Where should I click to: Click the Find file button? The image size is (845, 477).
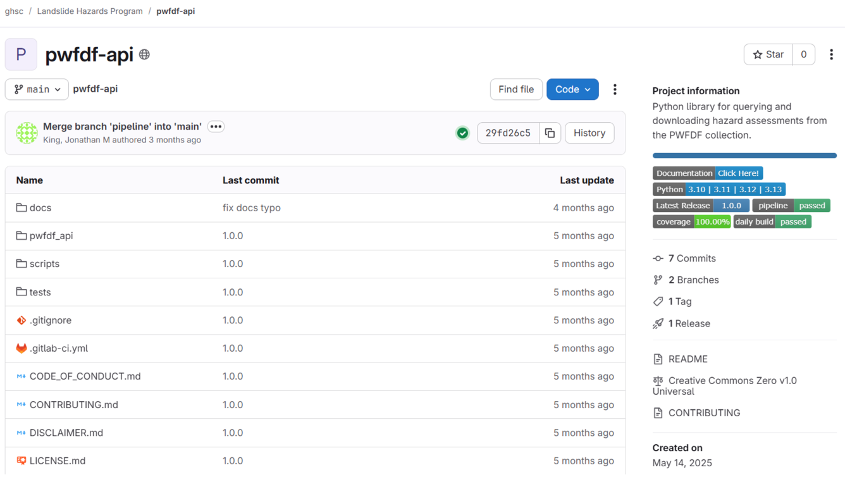(x=516, y=90)
